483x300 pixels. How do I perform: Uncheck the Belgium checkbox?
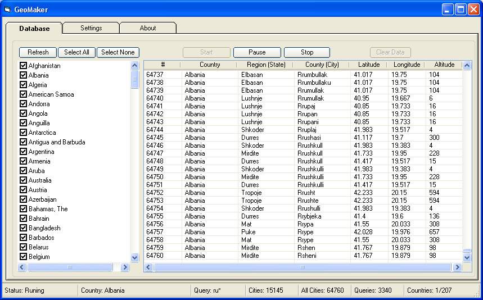[x=24, y=257]
